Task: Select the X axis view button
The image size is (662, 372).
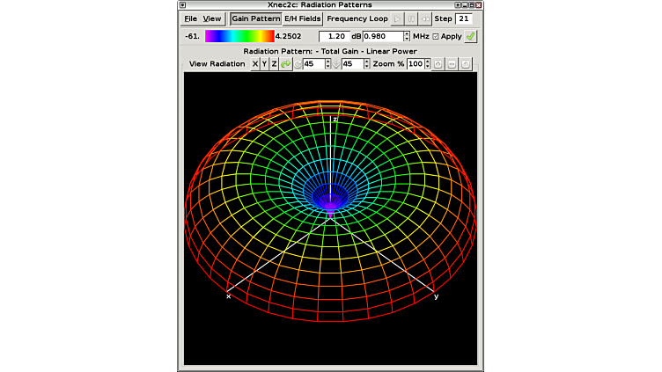Action: tap(255, 64)
